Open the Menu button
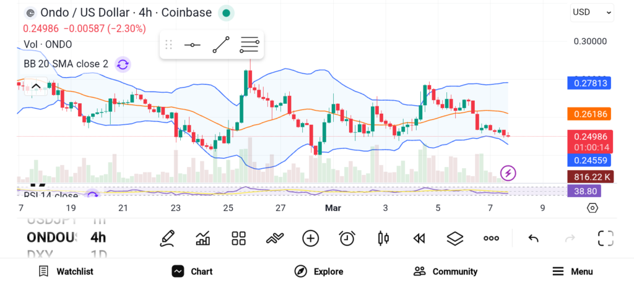 (573, 271)
